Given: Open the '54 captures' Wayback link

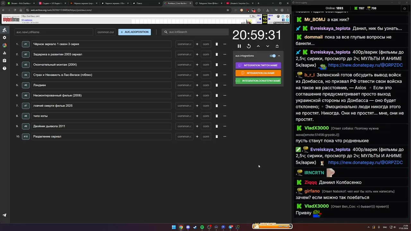Looking at the screenshot, I should click(27, 20).
